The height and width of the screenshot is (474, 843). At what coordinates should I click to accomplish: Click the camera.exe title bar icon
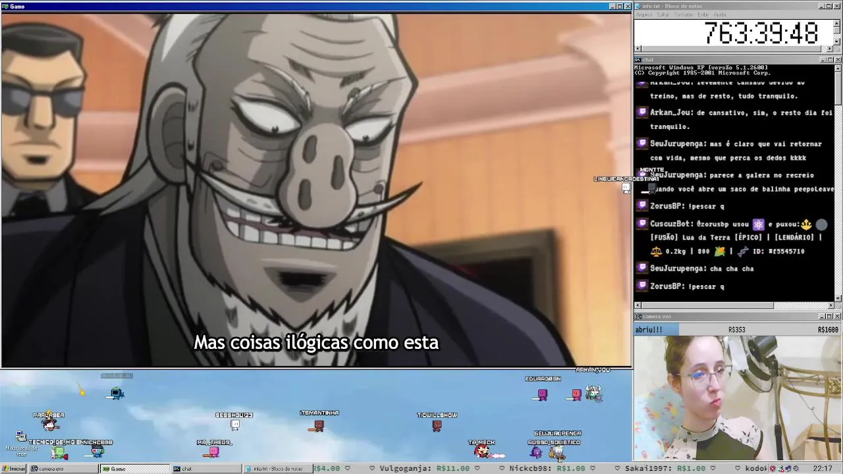coord(638,317)
